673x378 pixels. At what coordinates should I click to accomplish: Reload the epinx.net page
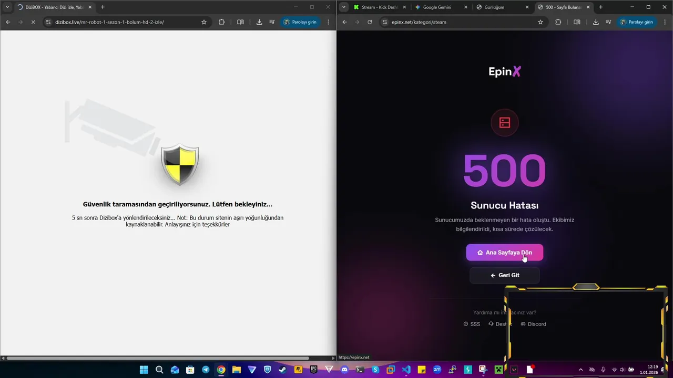pos(370,22)
